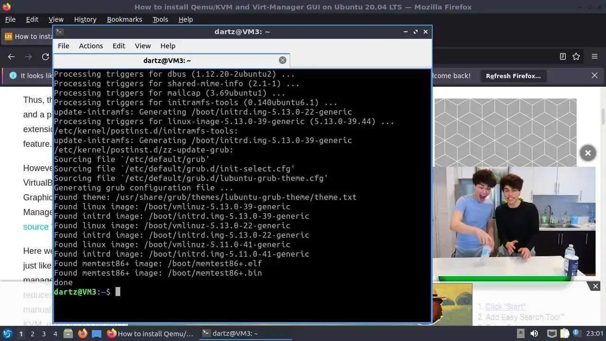The height and width of the screenshot is (341, 606).
Task: Open terminal File menu
Action: point(63,46)
